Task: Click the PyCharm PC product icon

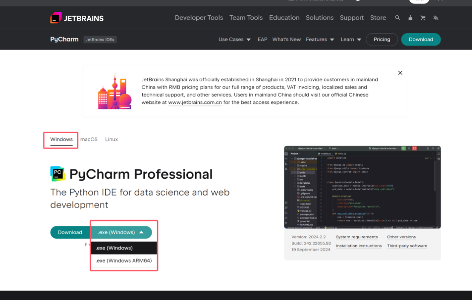Action: (x=58, y=174)
